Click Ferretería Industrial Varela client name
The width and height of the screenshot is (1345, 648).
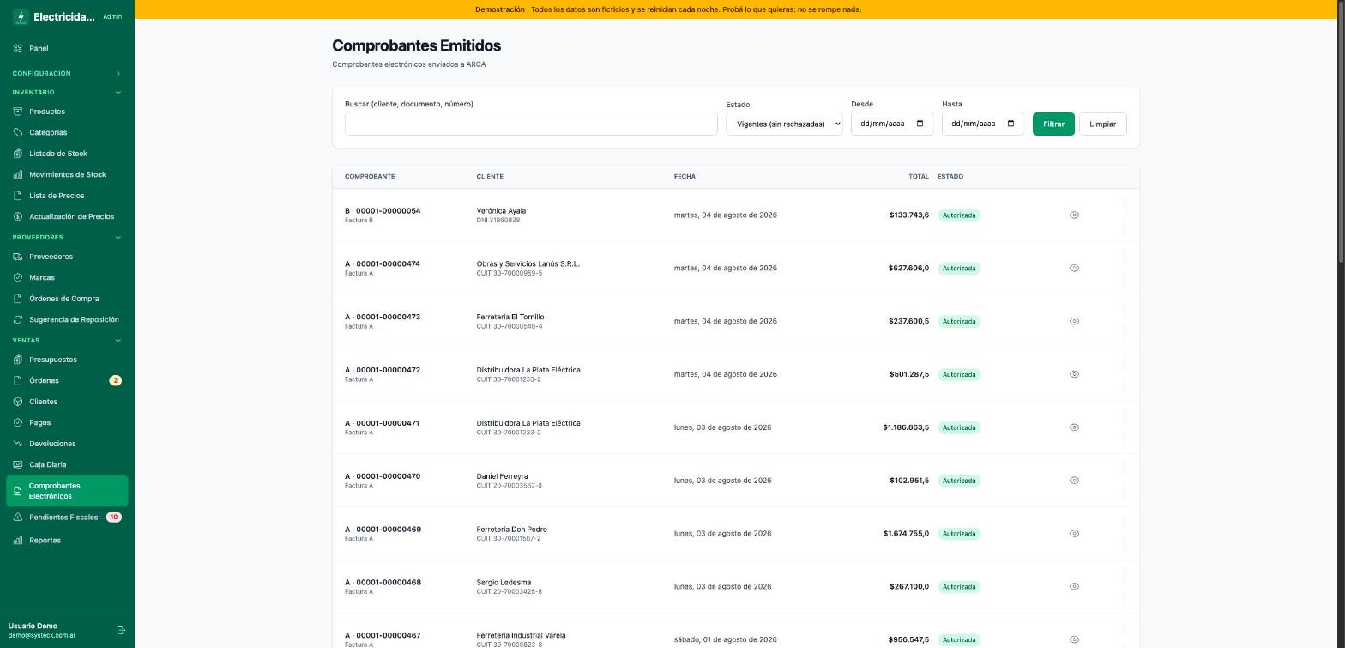click(521, 636)
